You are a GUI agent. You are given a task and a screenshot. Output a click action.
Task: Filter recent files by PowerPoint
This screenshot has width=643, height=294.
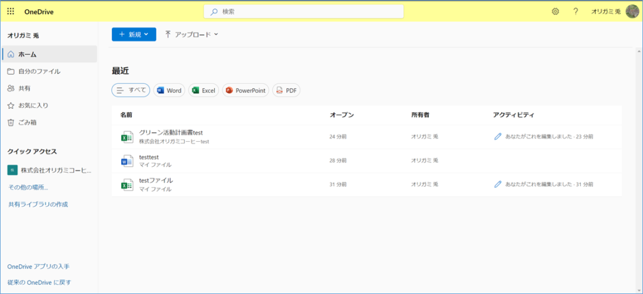[x=245, y=90]
